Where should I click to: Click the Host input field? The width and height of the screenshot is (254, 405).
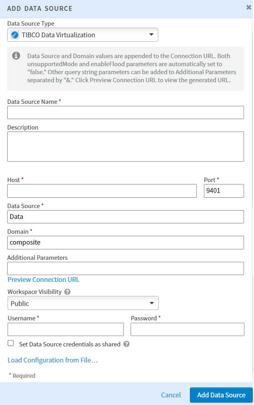click(x=102, y=190)
